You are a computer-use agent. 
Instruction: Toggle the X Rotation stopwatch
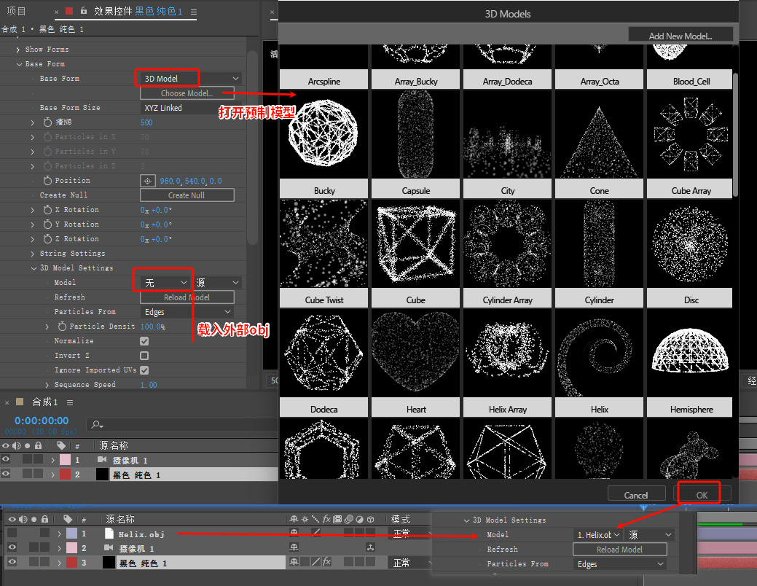coord(47,210)
